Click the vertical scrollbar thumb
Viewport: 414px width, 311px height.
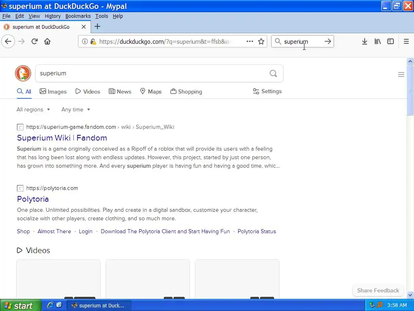click(x=410, y=90)
